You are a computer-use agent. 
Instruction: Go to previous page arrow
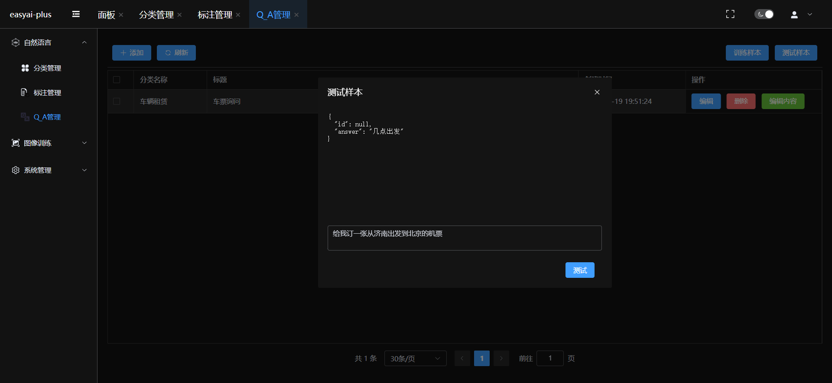(462, 358)
